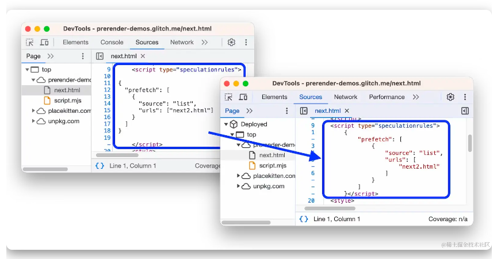The height and width of the screenshot is (259, 497).
Task: Open kebab menu in front DevTools window toolbar
Action: click(465, 97)
